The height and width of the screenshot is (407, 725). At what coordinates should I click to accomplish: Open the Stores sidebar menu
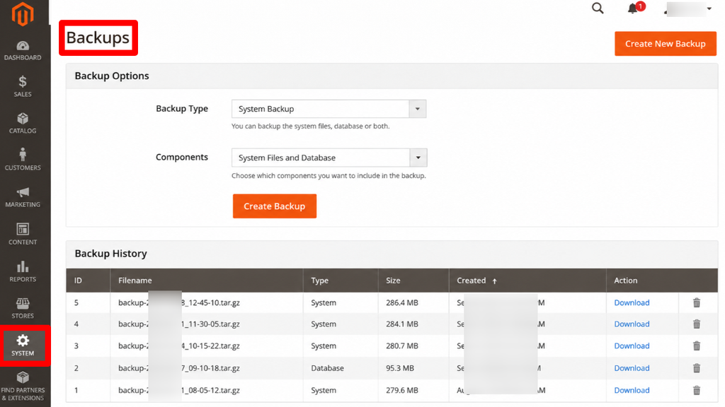pyautogui.click(x=23, y=308)
